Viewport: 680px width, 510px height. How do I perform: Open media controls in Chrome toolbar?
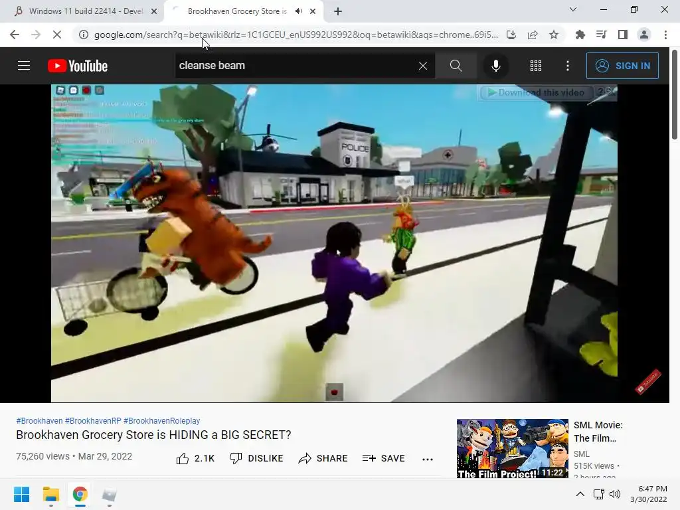602,35
